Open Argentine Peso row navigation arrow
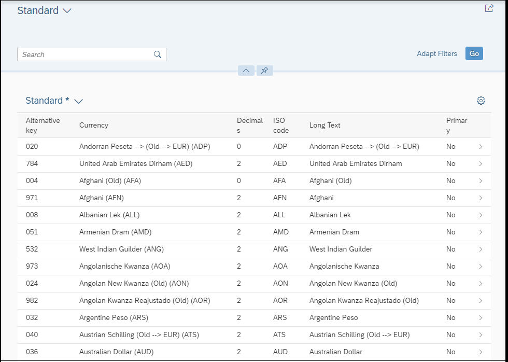Viewport: 508px width, 362px height. tap(481, 317)
